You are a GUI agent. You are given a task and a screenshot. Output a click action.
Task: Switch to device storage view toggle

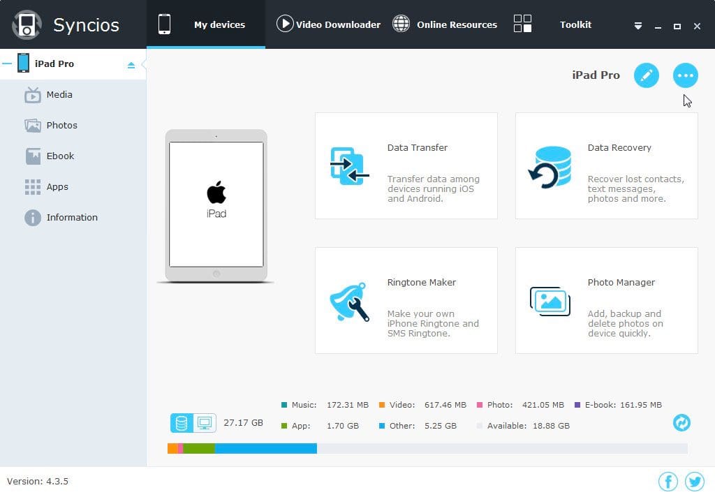pos(182,423)
